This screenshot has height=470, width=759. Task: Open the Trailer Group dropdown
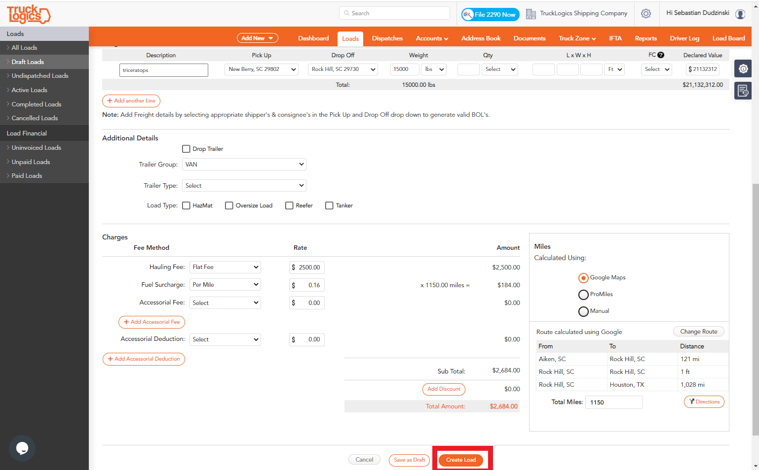pos(244,165)
